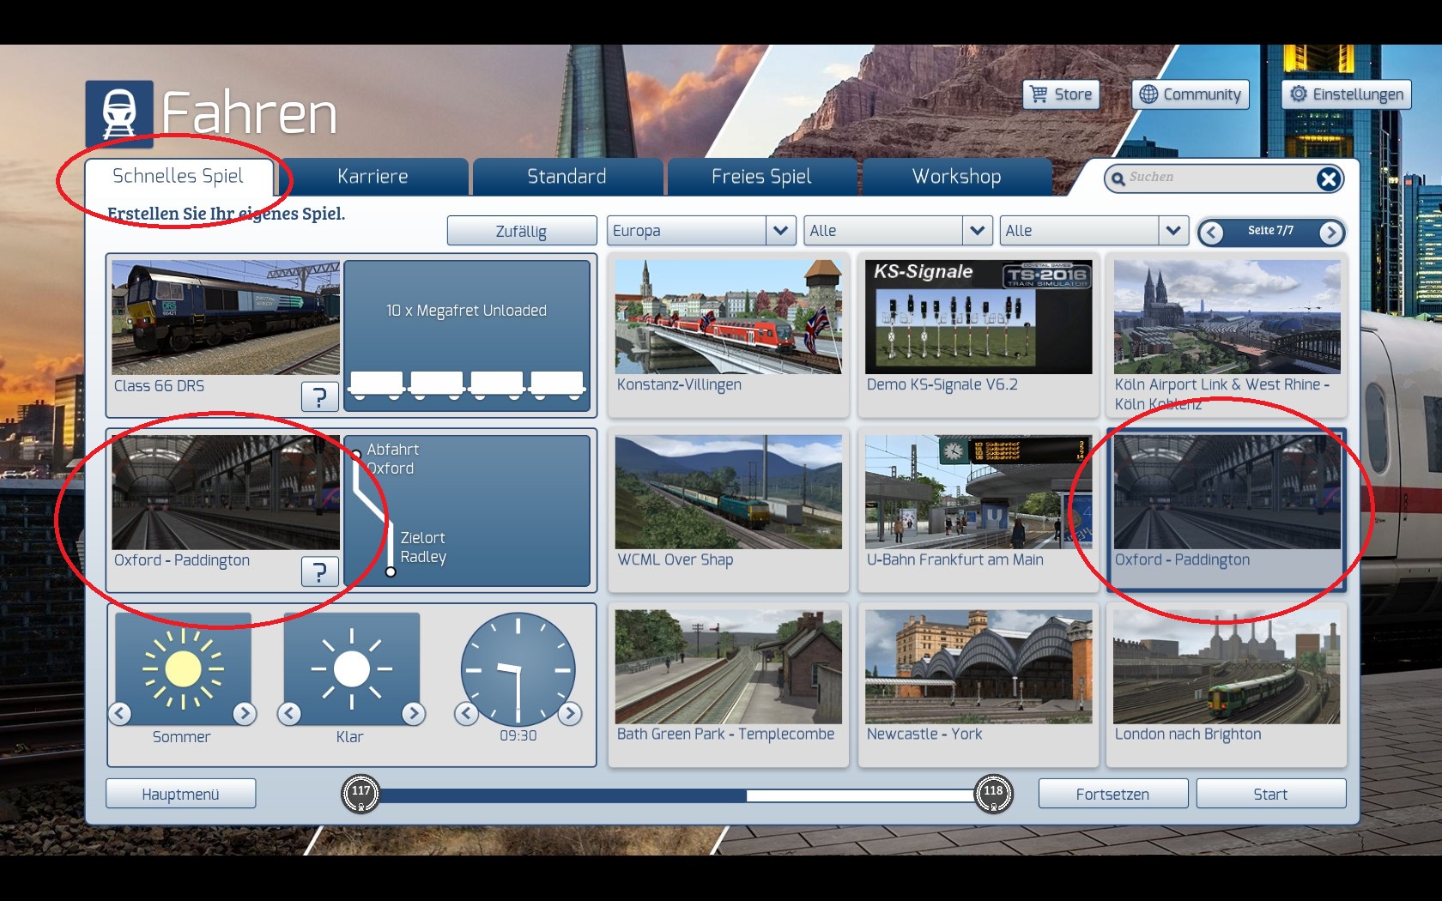Click the 09:30 clock face
This screenshot has height=901, width=1442.
point(518,669)
